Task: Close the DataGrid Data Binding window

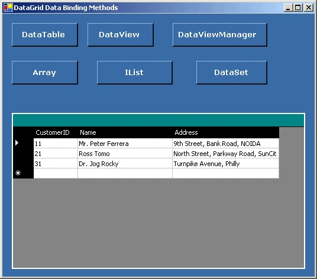Action: click(x=309, y=8)
